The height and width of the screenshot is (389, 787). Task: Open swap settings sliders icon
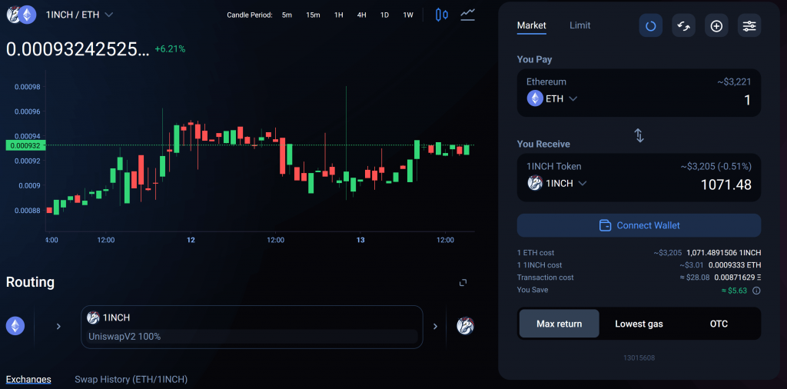pyautogui.click(x=749, y=25)
